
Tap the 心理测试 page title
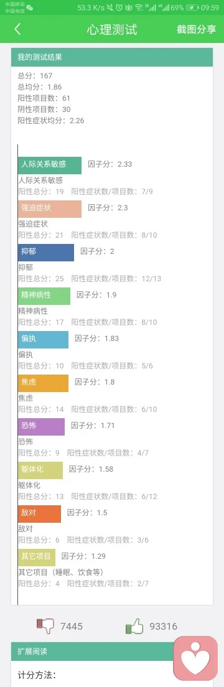point(112,29)
